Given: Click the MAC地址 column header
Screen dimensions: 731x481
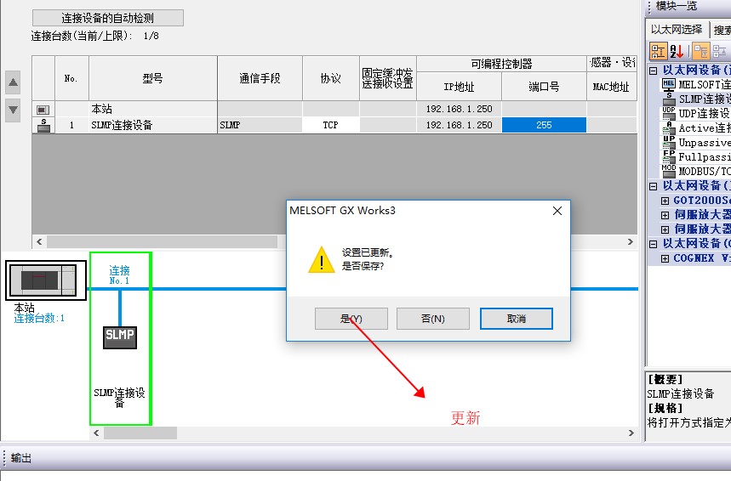Looking at the screenshot, I should pyautogui.click(x=611, y=87).
